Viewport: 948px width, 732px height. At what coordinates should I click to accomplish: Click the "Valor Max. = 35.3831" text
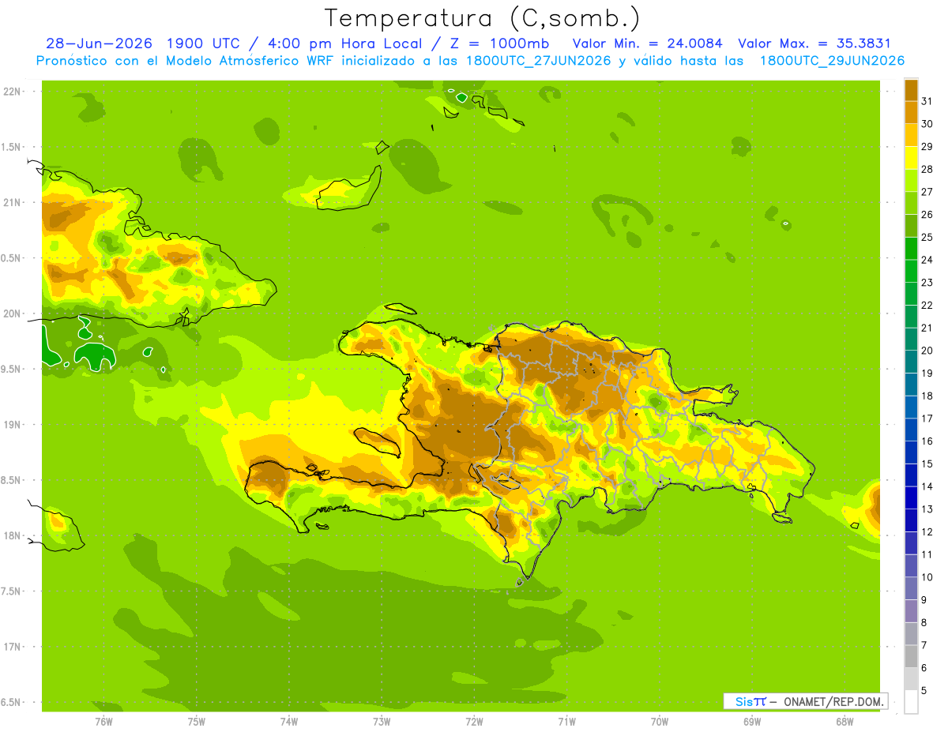814,44
